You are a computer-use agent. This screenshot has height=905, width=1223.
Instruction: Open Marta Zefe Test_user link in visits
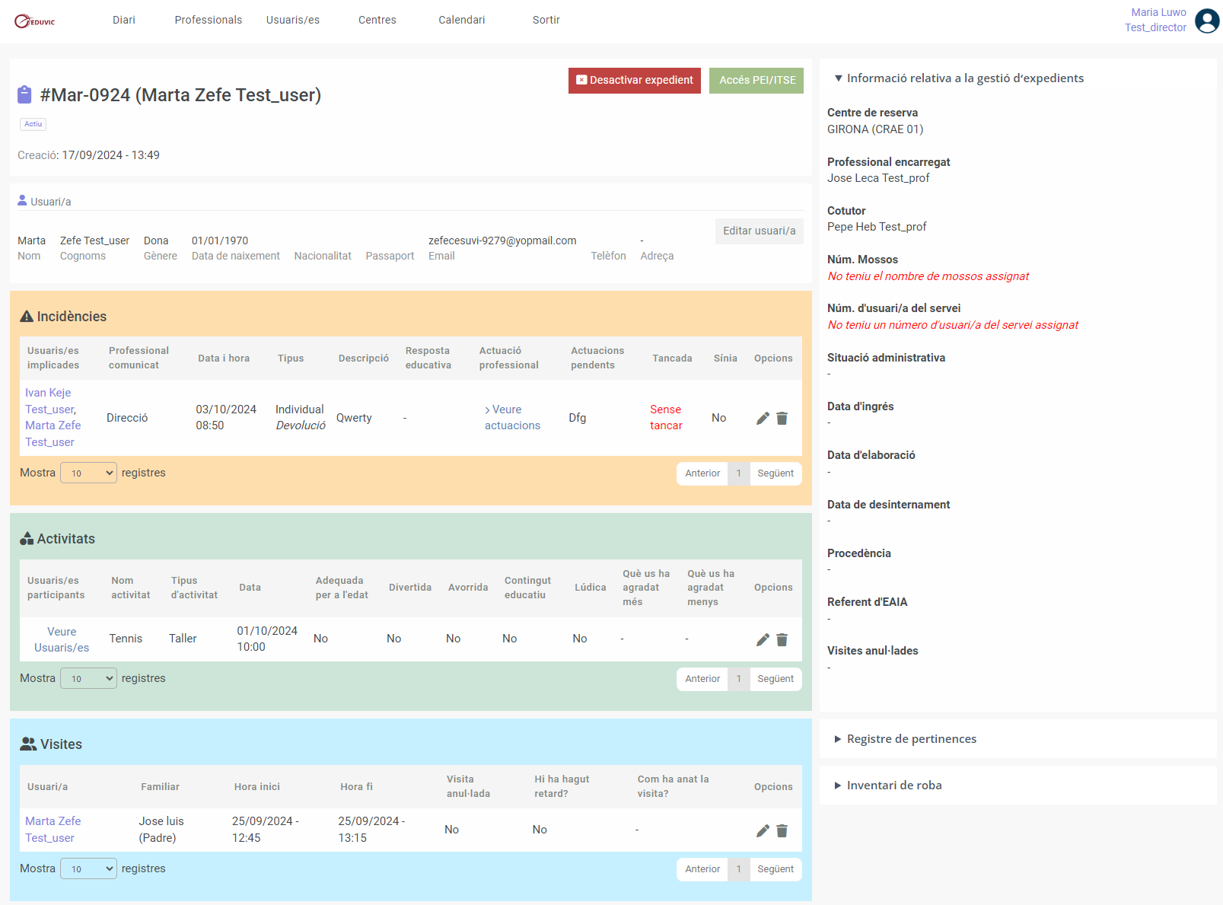coord(53,830)
